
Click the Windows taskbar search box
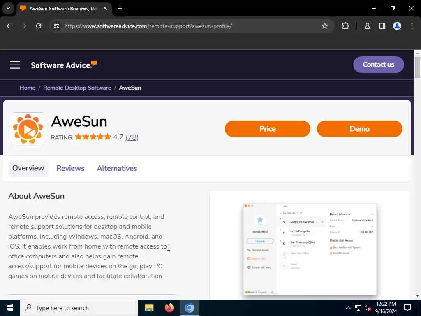[x=79, y=308]
